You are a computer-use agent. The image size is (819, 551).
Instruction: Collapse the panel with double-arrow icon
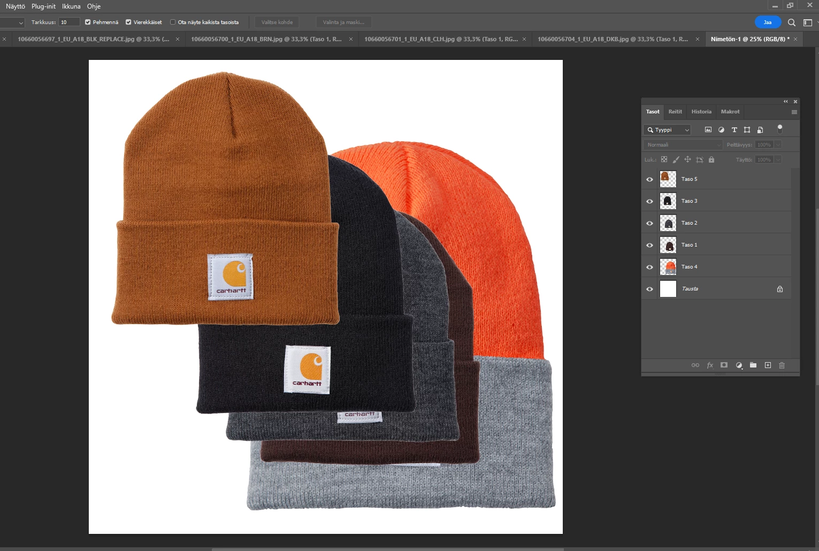(x=786, y=101)
